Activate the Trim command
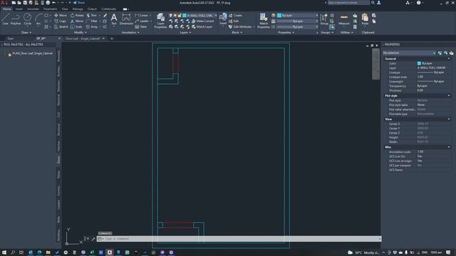Screen dimensions: 456x256 click(x=92, y=16)
